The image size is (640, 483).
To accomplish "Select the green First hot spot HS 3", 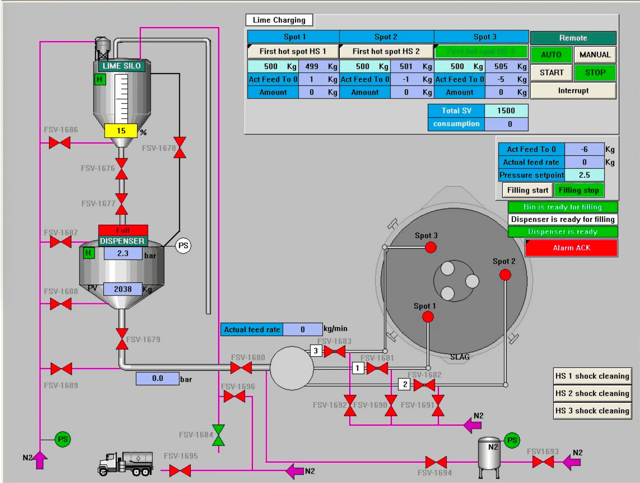I will point(481,51).
